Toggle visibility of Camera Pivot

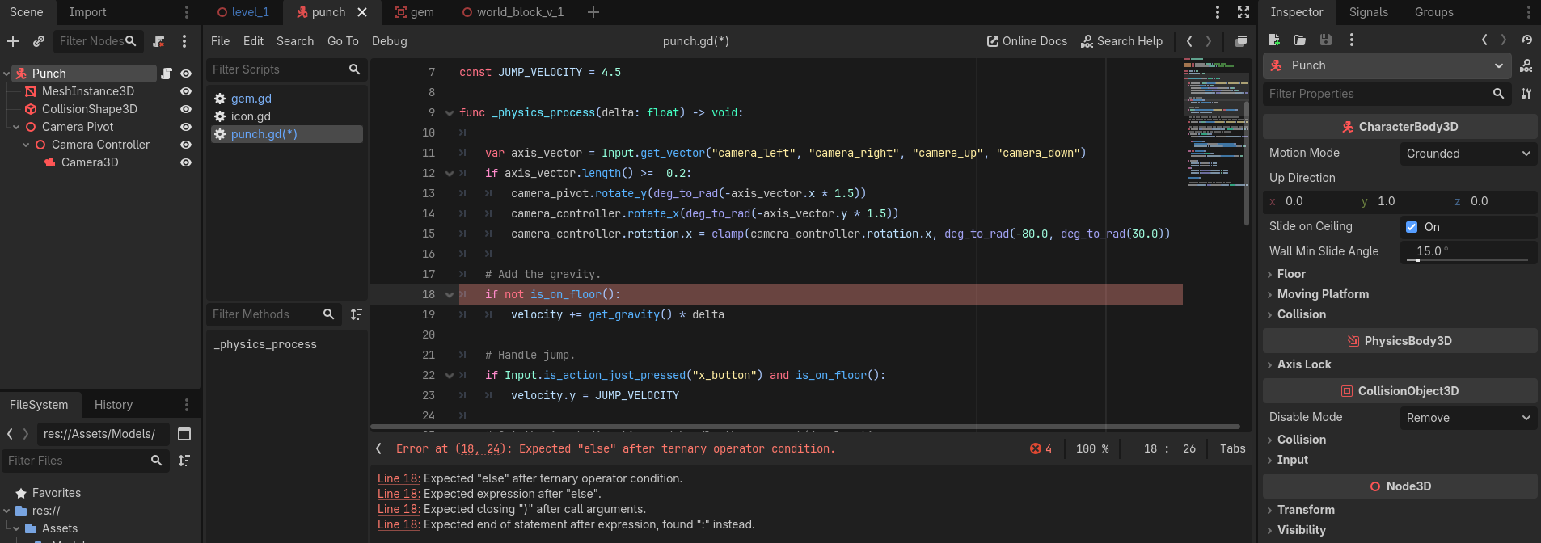point(186,127)
